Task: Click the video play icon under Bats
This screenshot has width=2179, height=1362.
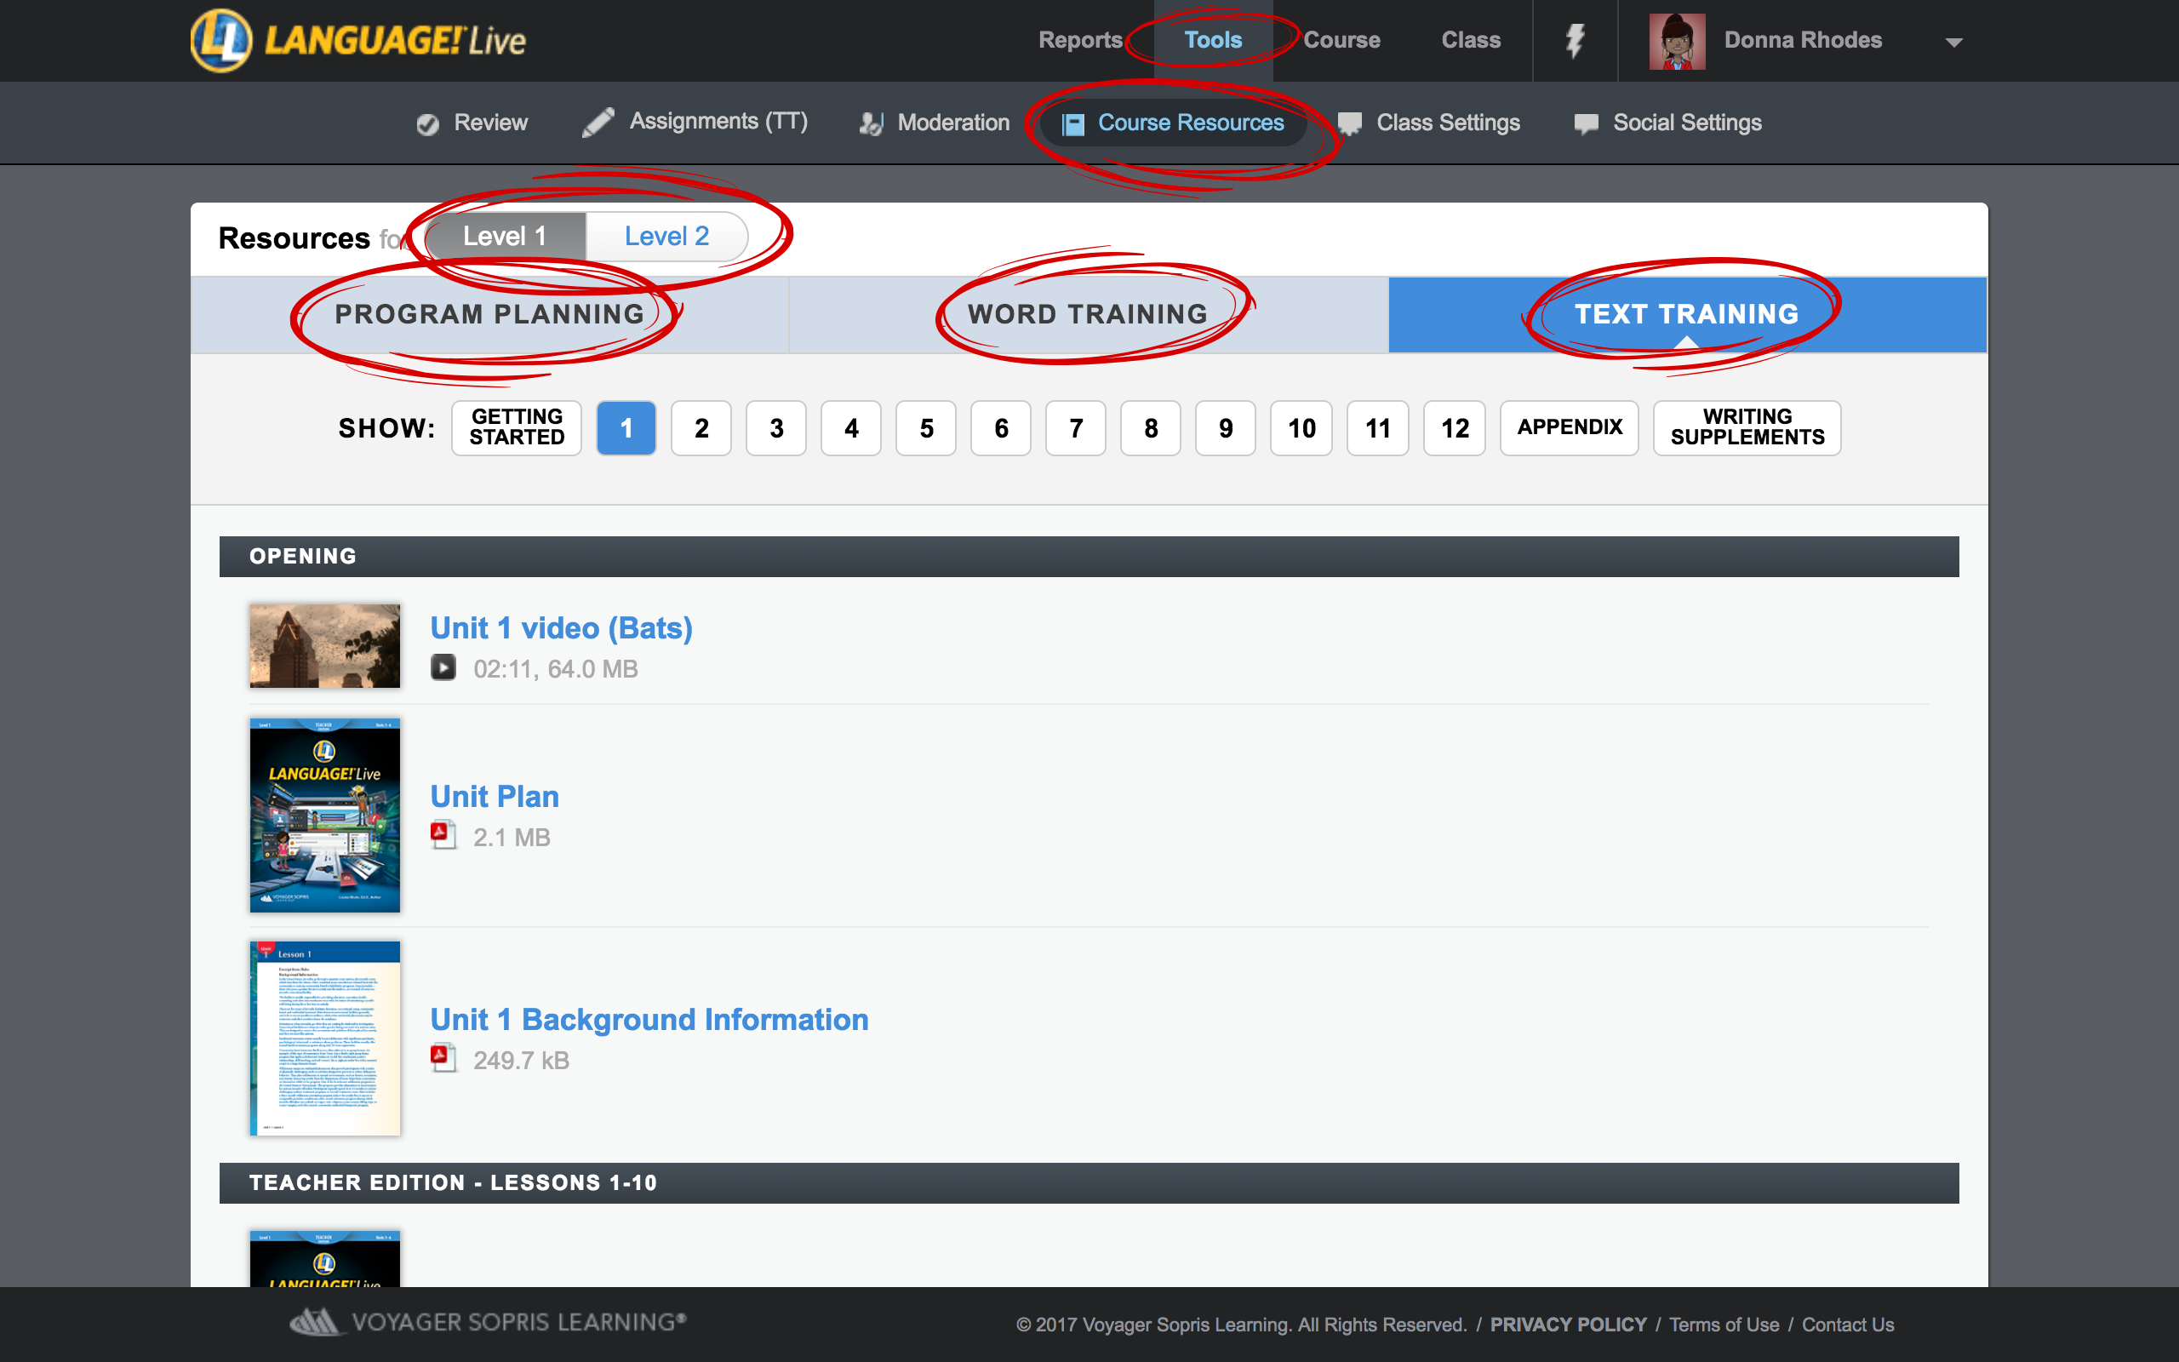Action: (x=443, y=667)
